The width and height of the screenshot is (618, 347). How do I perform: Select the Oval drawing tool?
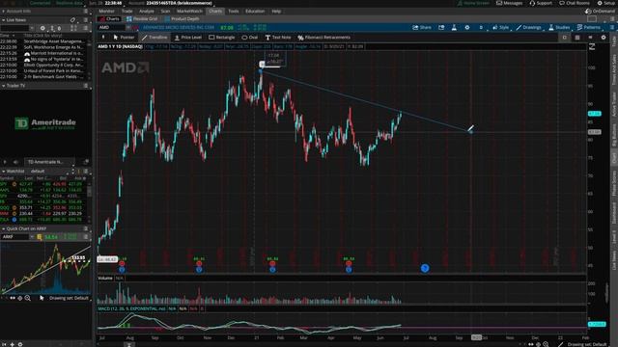[x=250, y=38]
